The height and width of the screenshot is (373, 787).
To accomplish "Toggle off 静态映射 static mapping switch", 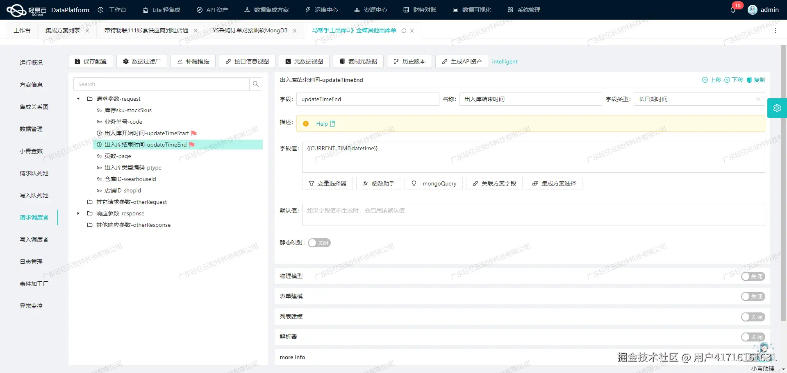I will [319, 243].
